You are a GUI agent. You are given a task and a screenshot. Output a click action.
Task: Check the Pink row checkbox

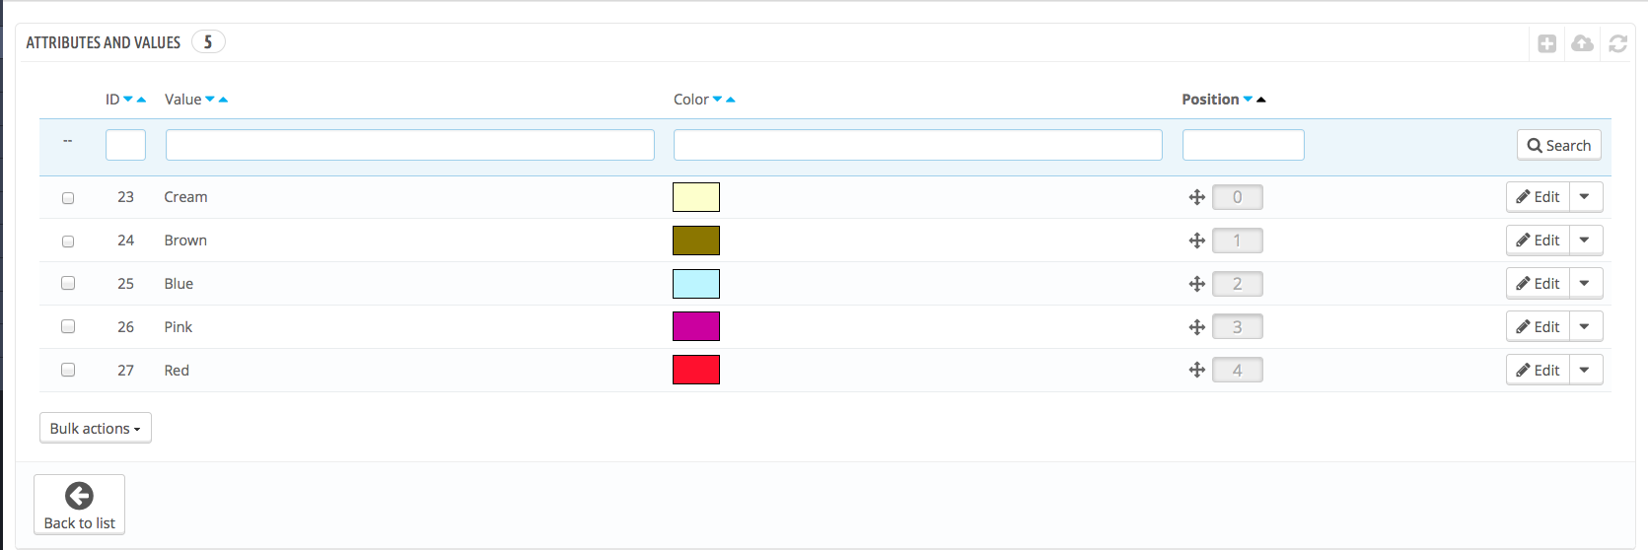(x=68, y=326)
